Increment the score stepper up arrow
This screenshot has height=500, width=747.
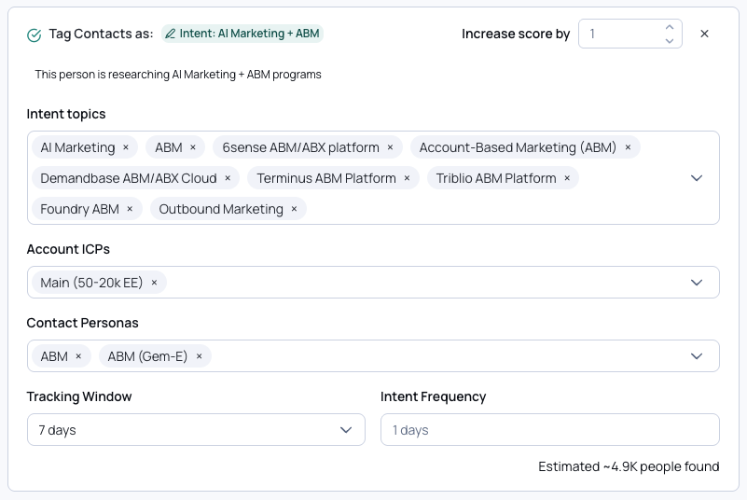coord(670,27)
